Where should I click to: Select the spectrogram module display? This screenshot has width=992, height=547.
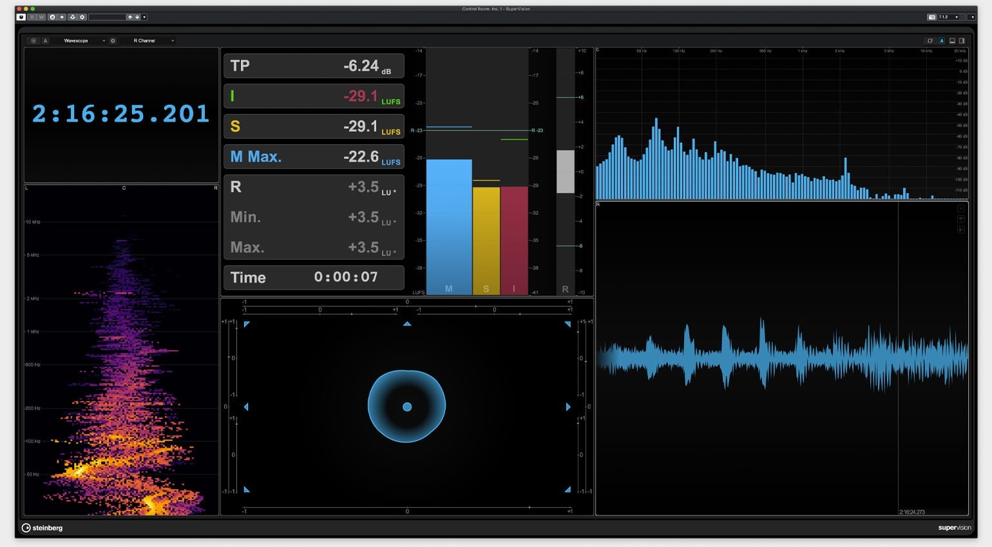point(121,350)
